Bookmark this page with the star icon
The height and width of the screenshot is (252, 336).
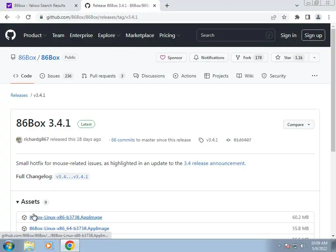[284, 17]
